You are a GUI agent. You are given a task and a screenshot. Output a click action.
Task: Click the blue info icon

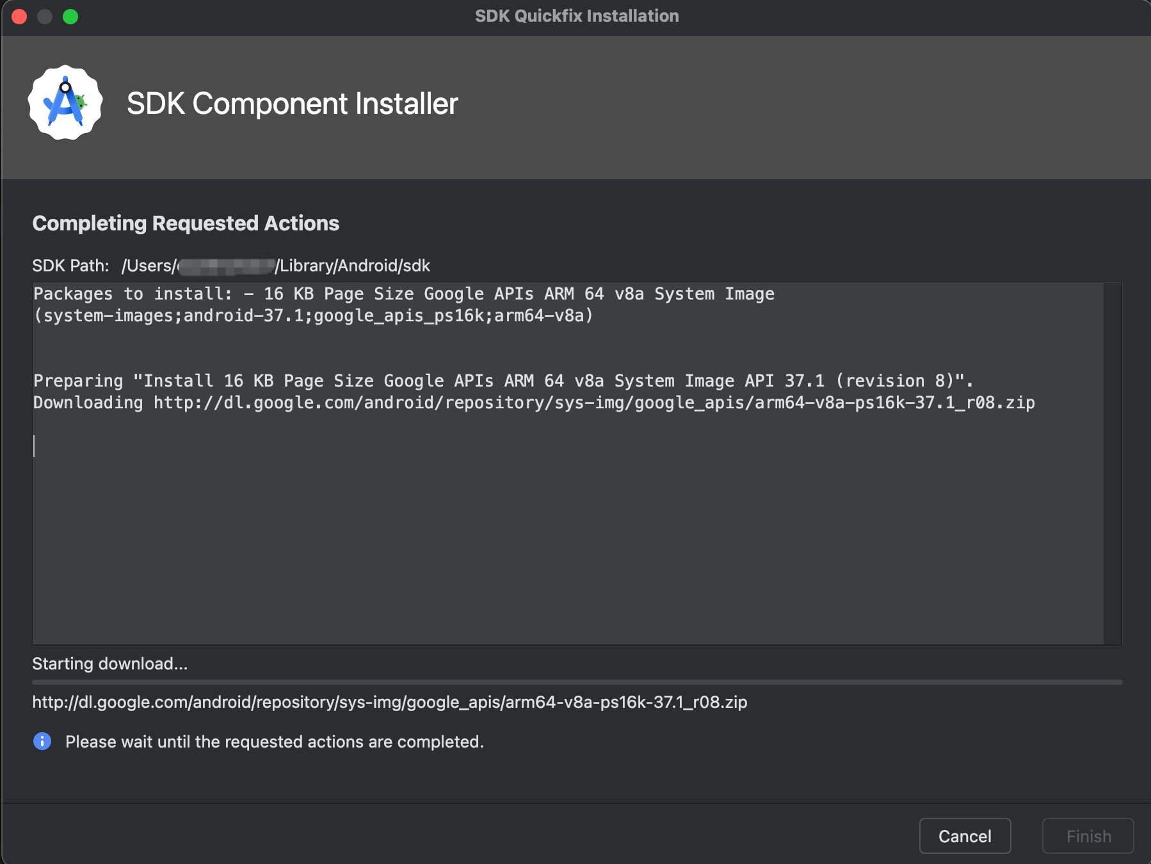click(42, 741)
